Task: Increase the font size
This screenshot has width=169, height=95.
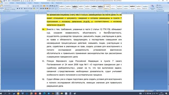Action: coord(34,6)
